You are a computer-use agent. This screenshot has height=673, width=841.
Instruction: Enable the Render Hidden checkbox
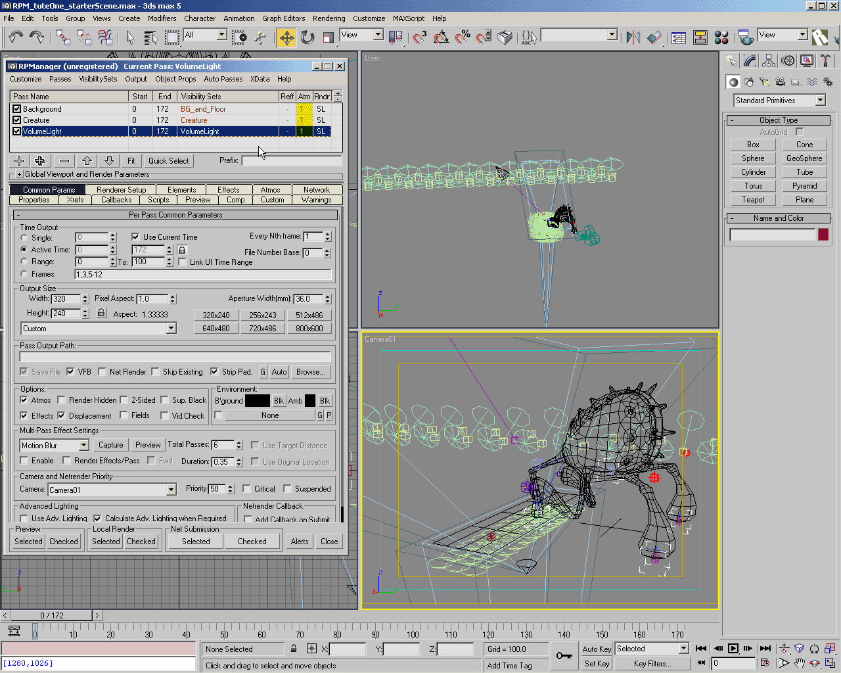tap(61, 400)
